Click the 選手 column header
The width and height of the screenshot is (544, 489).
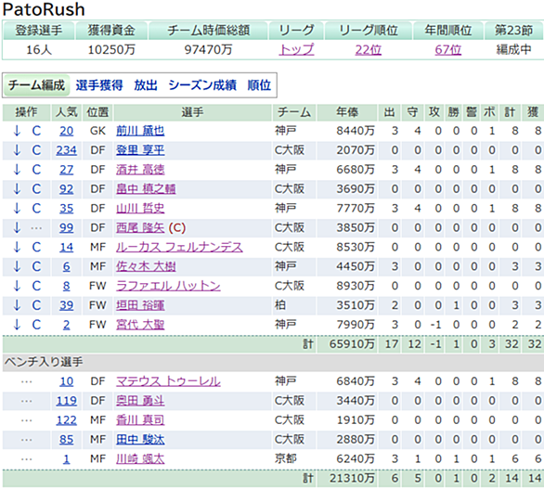(192, 112)
